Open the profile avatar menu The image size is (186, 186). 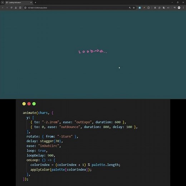click(179, 8)
